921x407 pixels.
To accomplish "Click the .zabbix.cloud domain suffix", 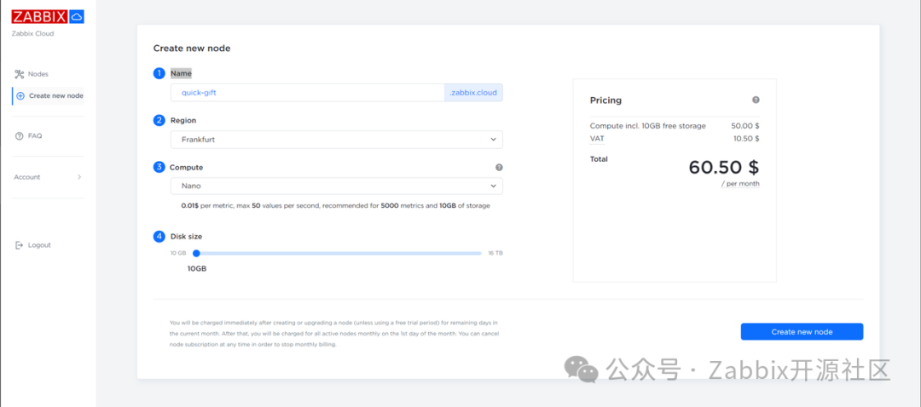I will pos(473,93).
